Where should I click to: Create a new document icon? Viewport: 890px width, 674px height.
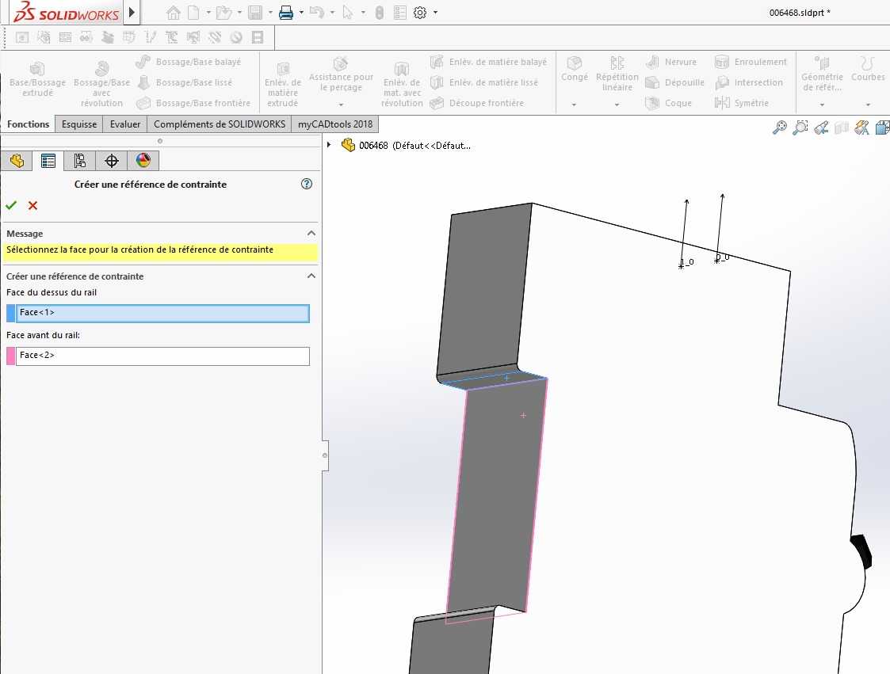point(194,13)
